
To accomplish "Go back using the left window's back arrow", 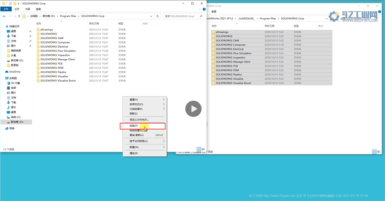I will tap(4, 16).
